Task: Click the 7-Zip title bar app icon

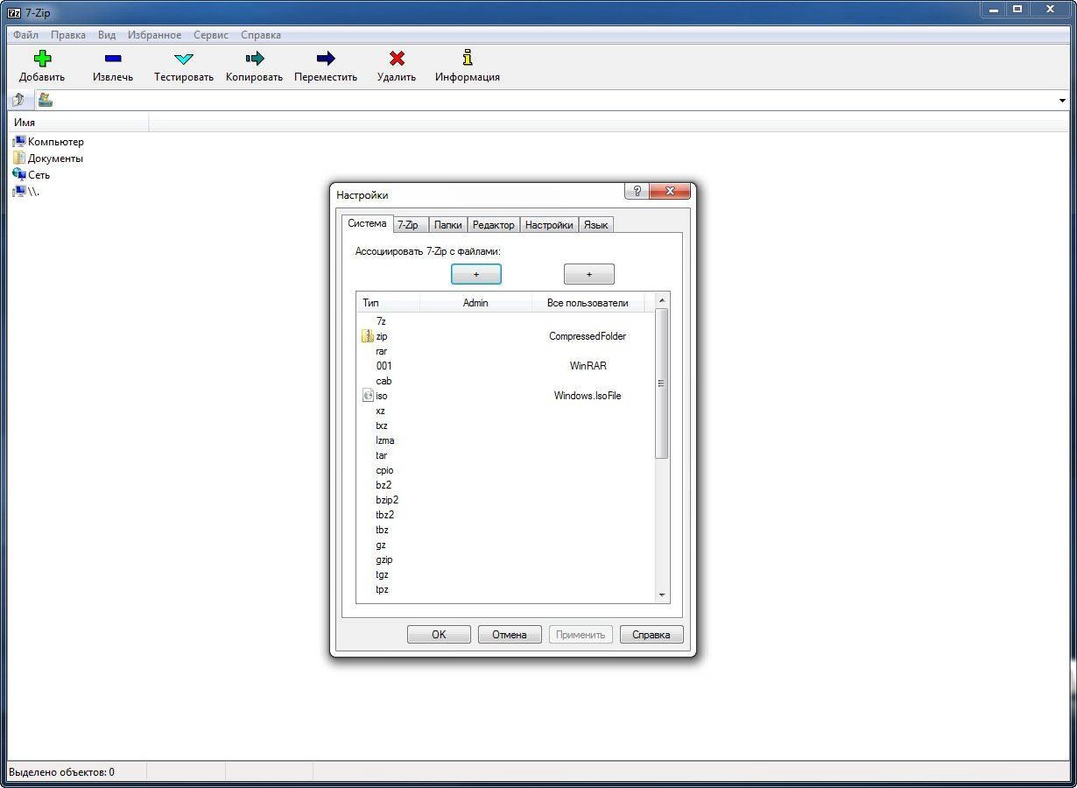Action: 14,13
